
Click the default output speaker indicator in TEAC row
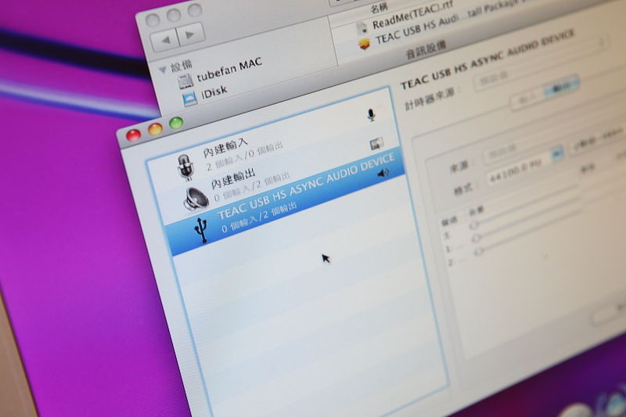pyautogui.click(x=383, y=172)
